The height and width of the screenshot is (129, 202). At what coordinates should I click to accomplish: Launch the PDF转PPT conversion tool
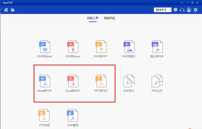point(101,47)
